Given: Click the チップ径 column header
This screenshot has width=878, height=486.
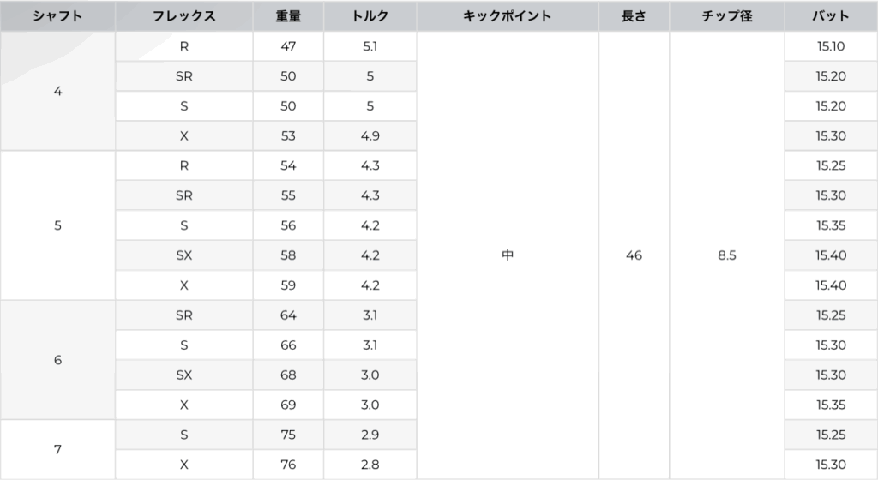Looking at the screenshot, I should (727, 16).
